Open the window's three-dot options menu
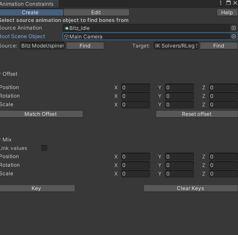Screen dimensions: 238x235 [x=221, y=3]
